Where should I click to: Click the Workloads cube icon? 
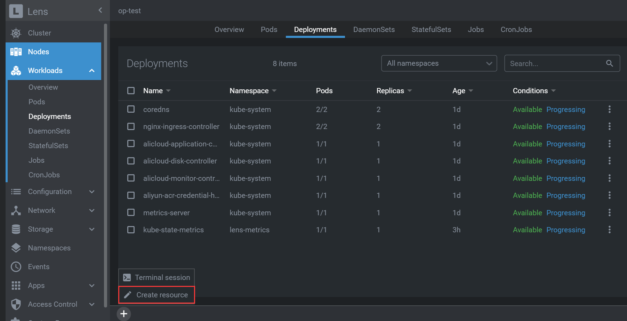(x=16, y=71)
